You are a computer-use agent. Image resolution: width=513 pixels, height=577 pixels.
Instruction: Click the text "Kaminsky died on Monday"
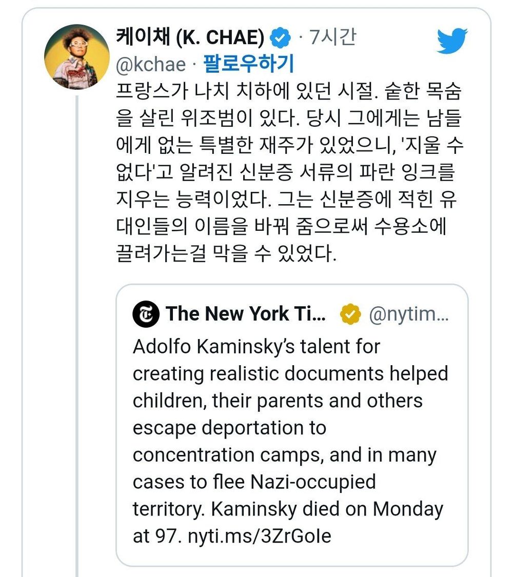click(x=327, y=509)
